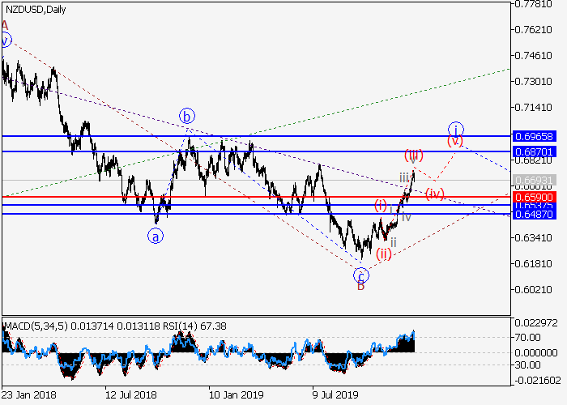Select the circled 'v' marker at top left

[x=5, y=40]
